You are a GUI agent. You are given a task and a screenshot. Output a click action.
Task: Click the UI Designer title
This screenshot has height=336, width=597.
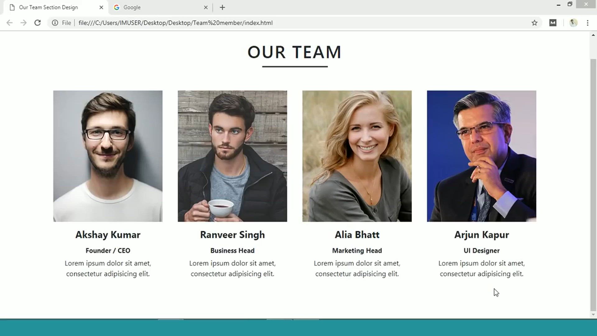pyautogui.click(x=482, y=250)
